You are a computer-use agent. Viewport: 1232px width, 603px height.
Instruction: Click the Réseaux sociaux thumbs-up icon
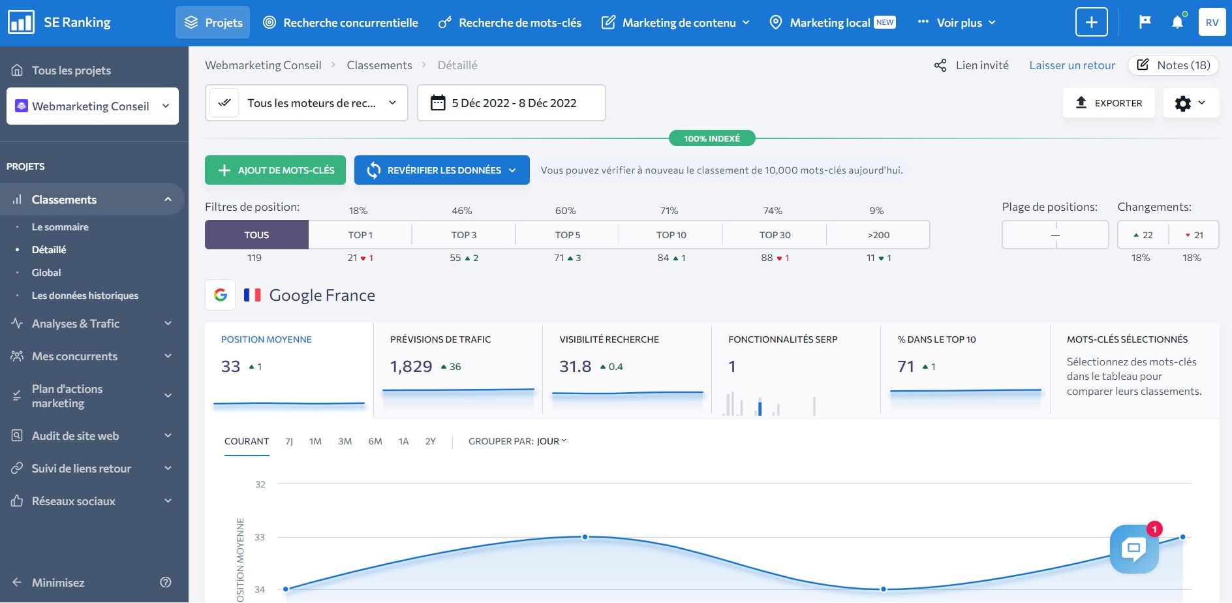pyautogui.click(x=17, y=501)
